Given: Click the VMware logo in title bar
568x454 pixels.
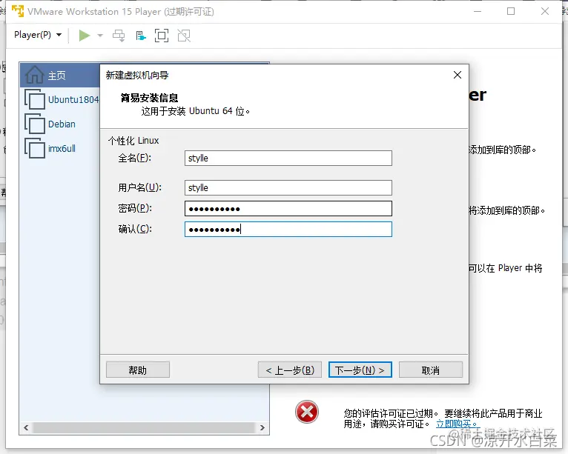Looking at the screenshot, I should 18,11.
